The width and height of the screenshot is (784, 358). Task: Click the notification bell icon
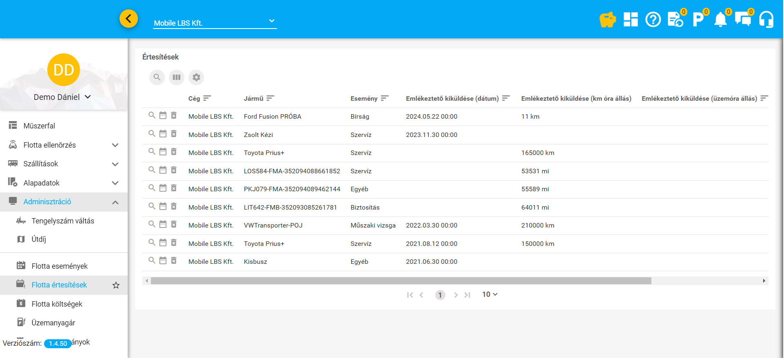point(720,20)
